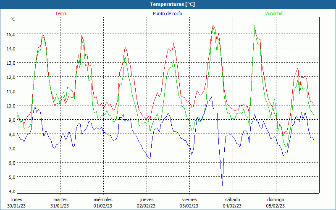Click the 6,0 y-axis value
The height and width of the screenshot is (210, 336).
(12, 163)
